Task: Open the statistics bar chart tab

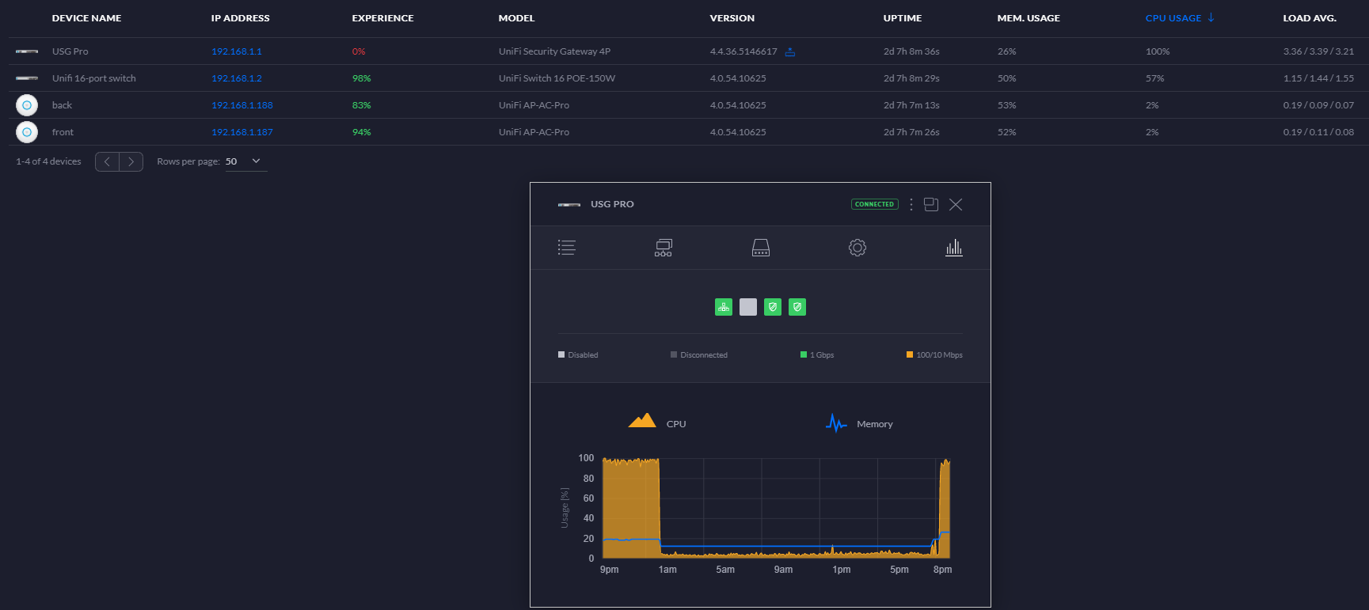Action: click(954, 248)
